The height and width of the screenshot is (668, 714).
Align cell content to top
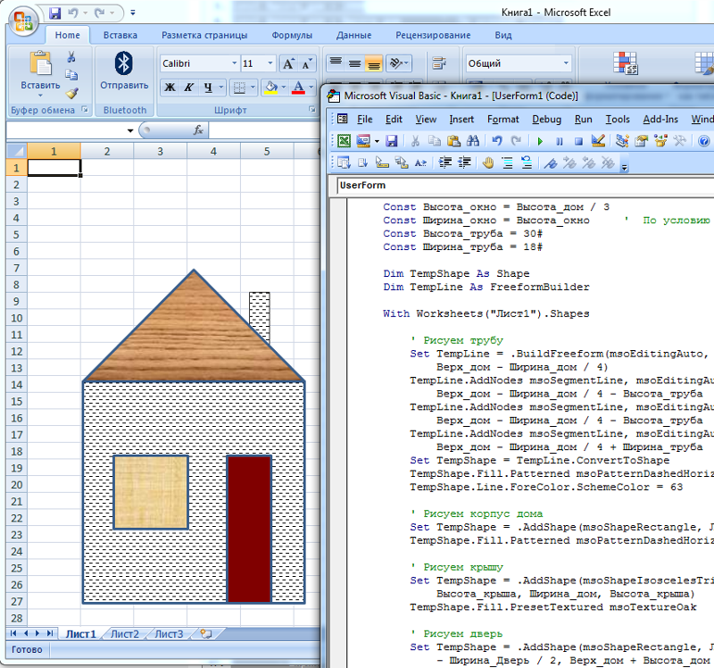pyautogui.click(x=336, y=63)
